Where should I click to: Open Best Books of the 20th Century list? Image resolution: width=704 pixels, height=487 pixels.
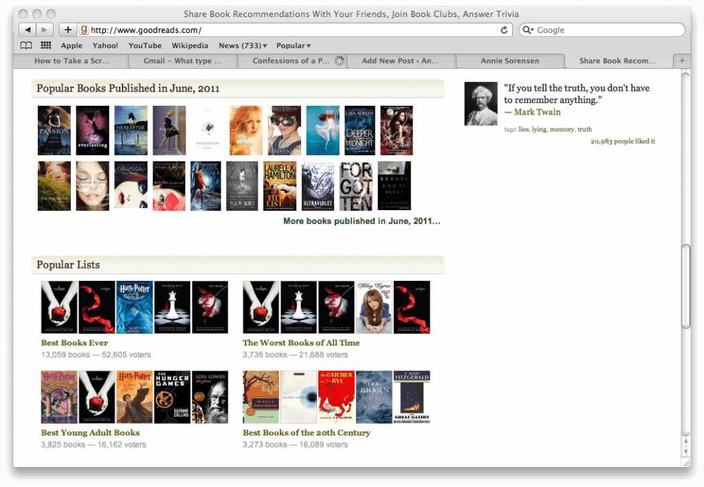pyautogui.click(x=307, y=432)
